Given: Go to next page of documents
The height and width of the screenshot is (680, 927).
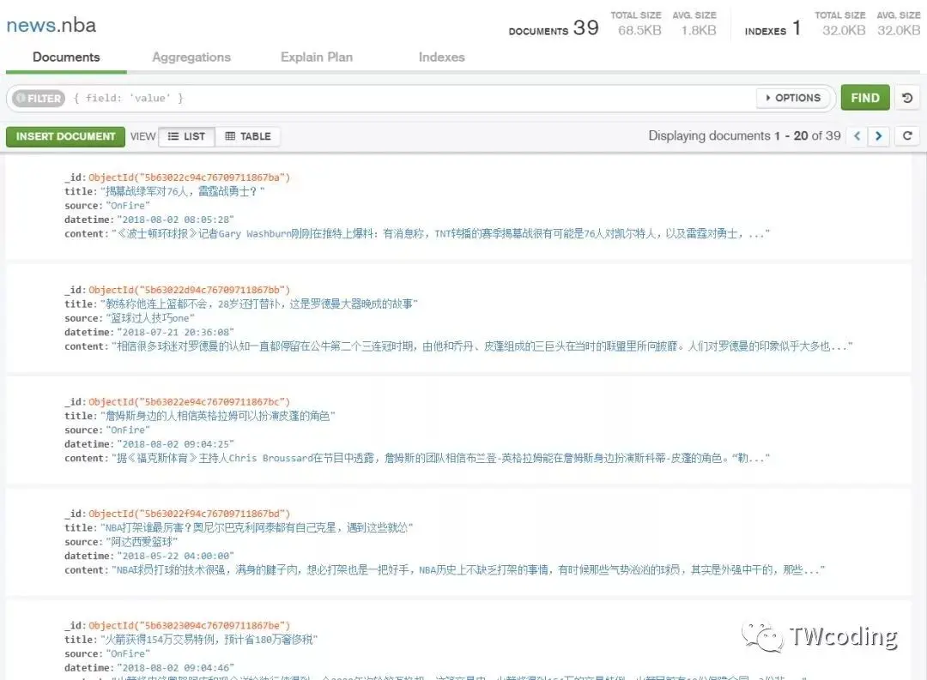Looking at the screenshot, I should coord(879,135).
